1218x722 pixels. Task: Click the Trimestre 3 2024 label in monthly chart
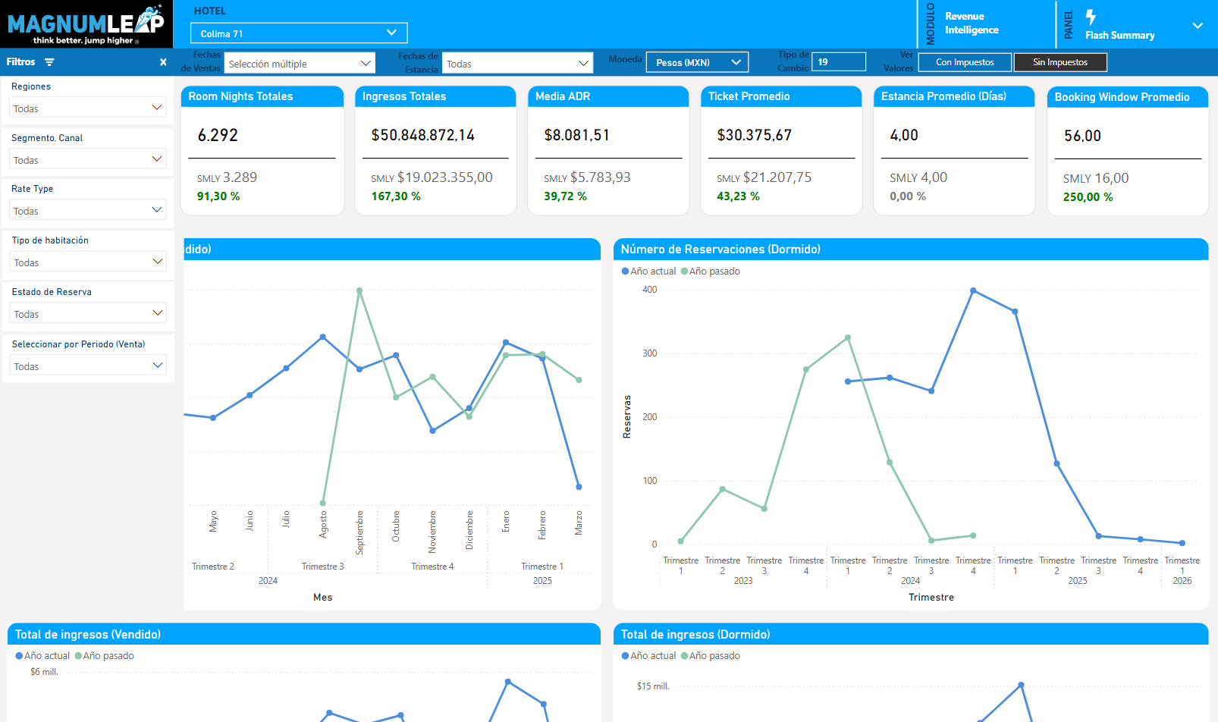pos(322,567)
